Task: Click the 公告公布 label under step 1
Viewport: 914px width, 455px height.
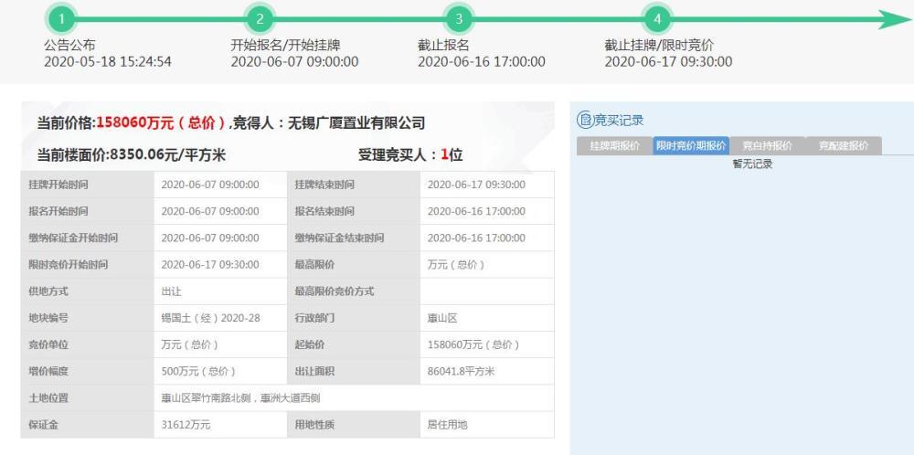Action: tap(69, 45)
